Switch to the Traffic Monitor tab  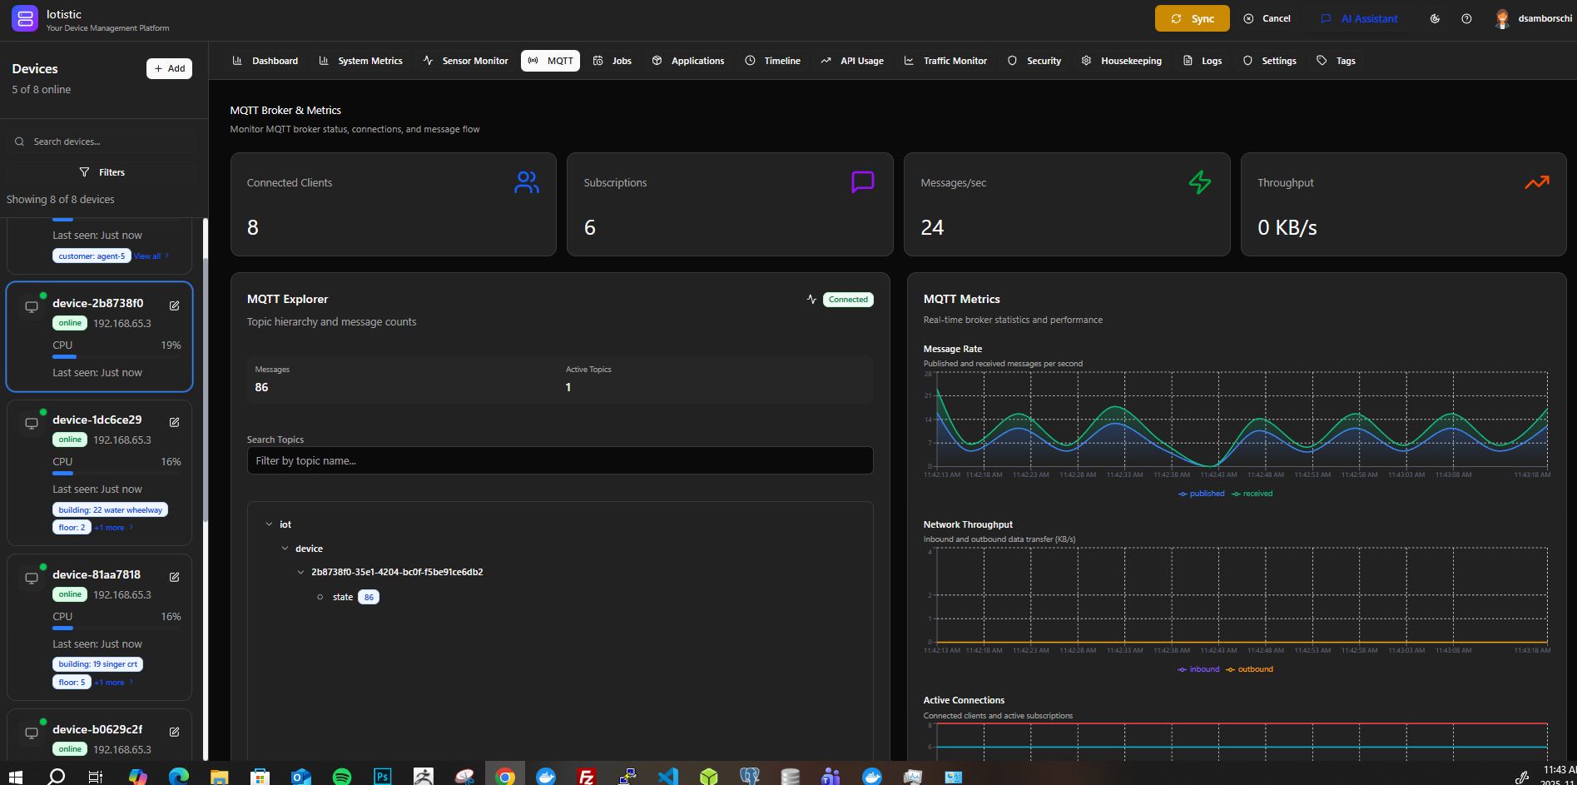click(946, 60)
